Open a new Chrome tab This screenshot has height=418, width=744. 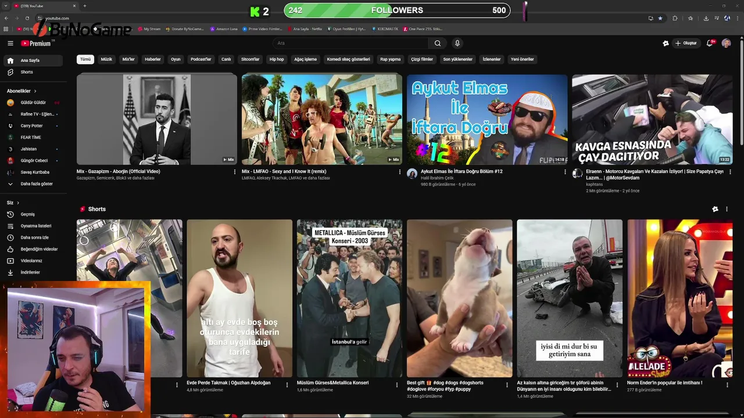point(85,6)
